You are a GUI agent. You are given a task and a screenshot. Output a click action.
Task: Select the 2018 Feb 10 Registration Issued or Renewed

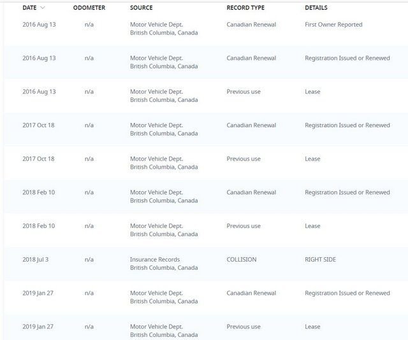pos(347,192)
